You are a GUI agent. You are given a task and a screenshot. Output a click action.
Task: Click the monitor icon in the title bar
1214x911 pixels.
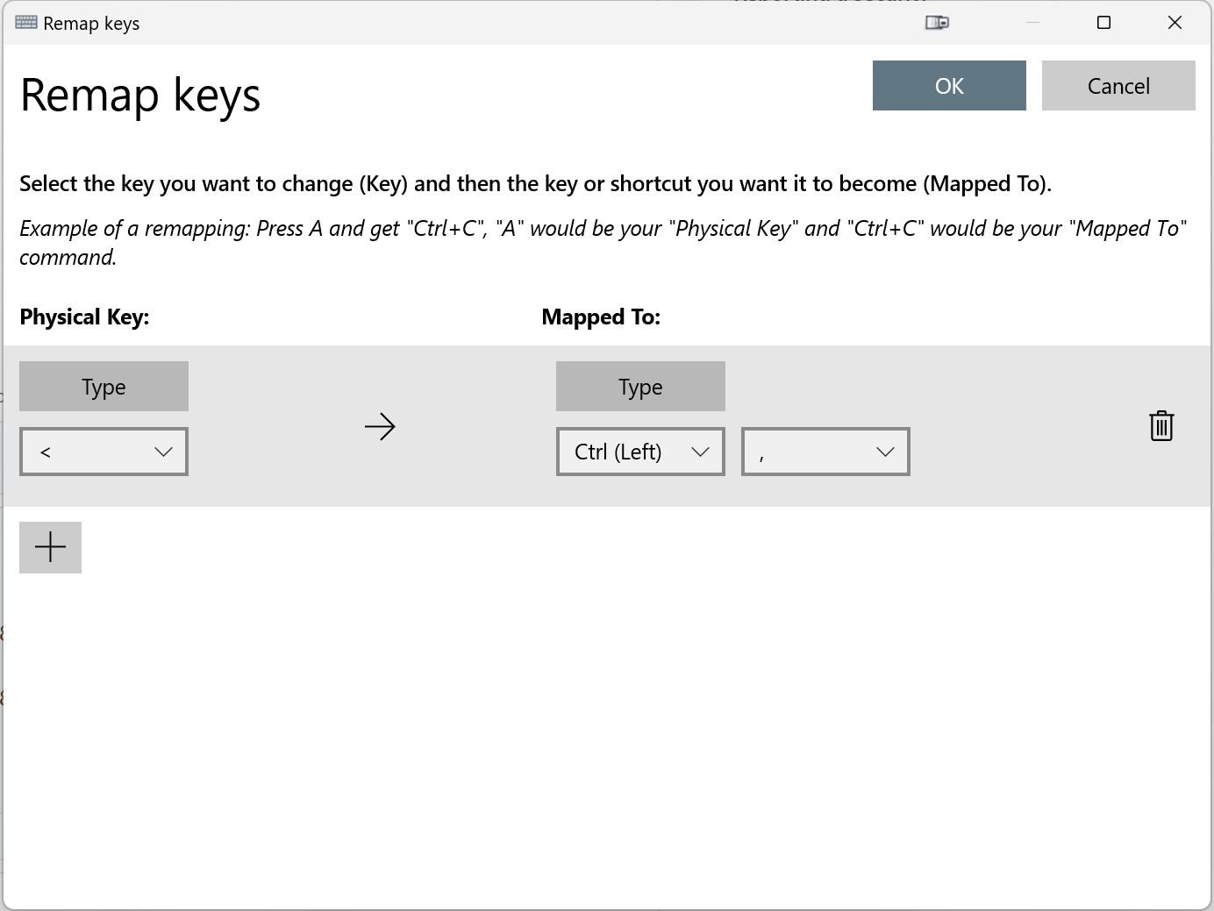(x=937, y=22)
